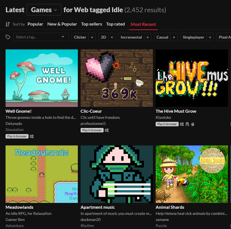Open the Adventure genre under Meadowlands

(x=15, y=226)
